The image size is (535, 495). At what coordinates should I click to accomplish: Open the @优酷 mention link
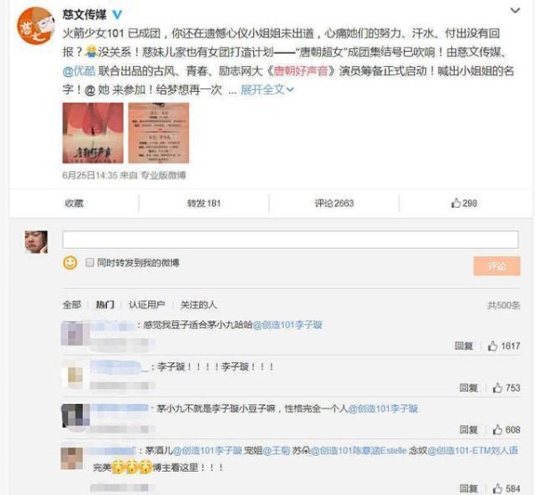[79, 71]
